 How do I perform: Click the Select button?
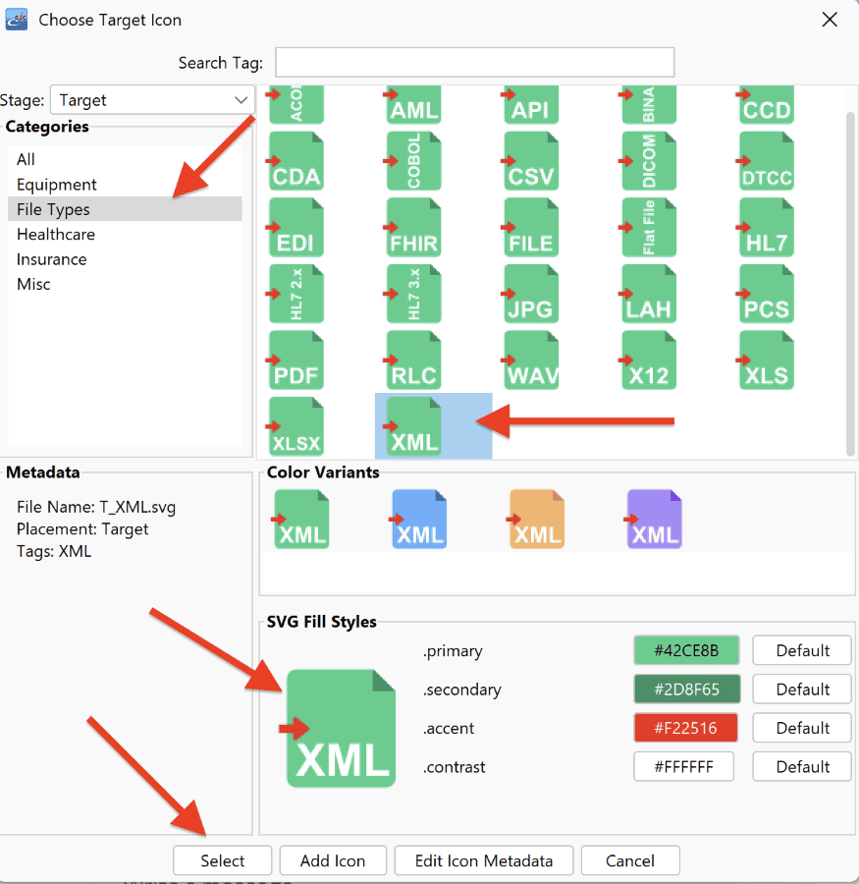coord(222,860)
